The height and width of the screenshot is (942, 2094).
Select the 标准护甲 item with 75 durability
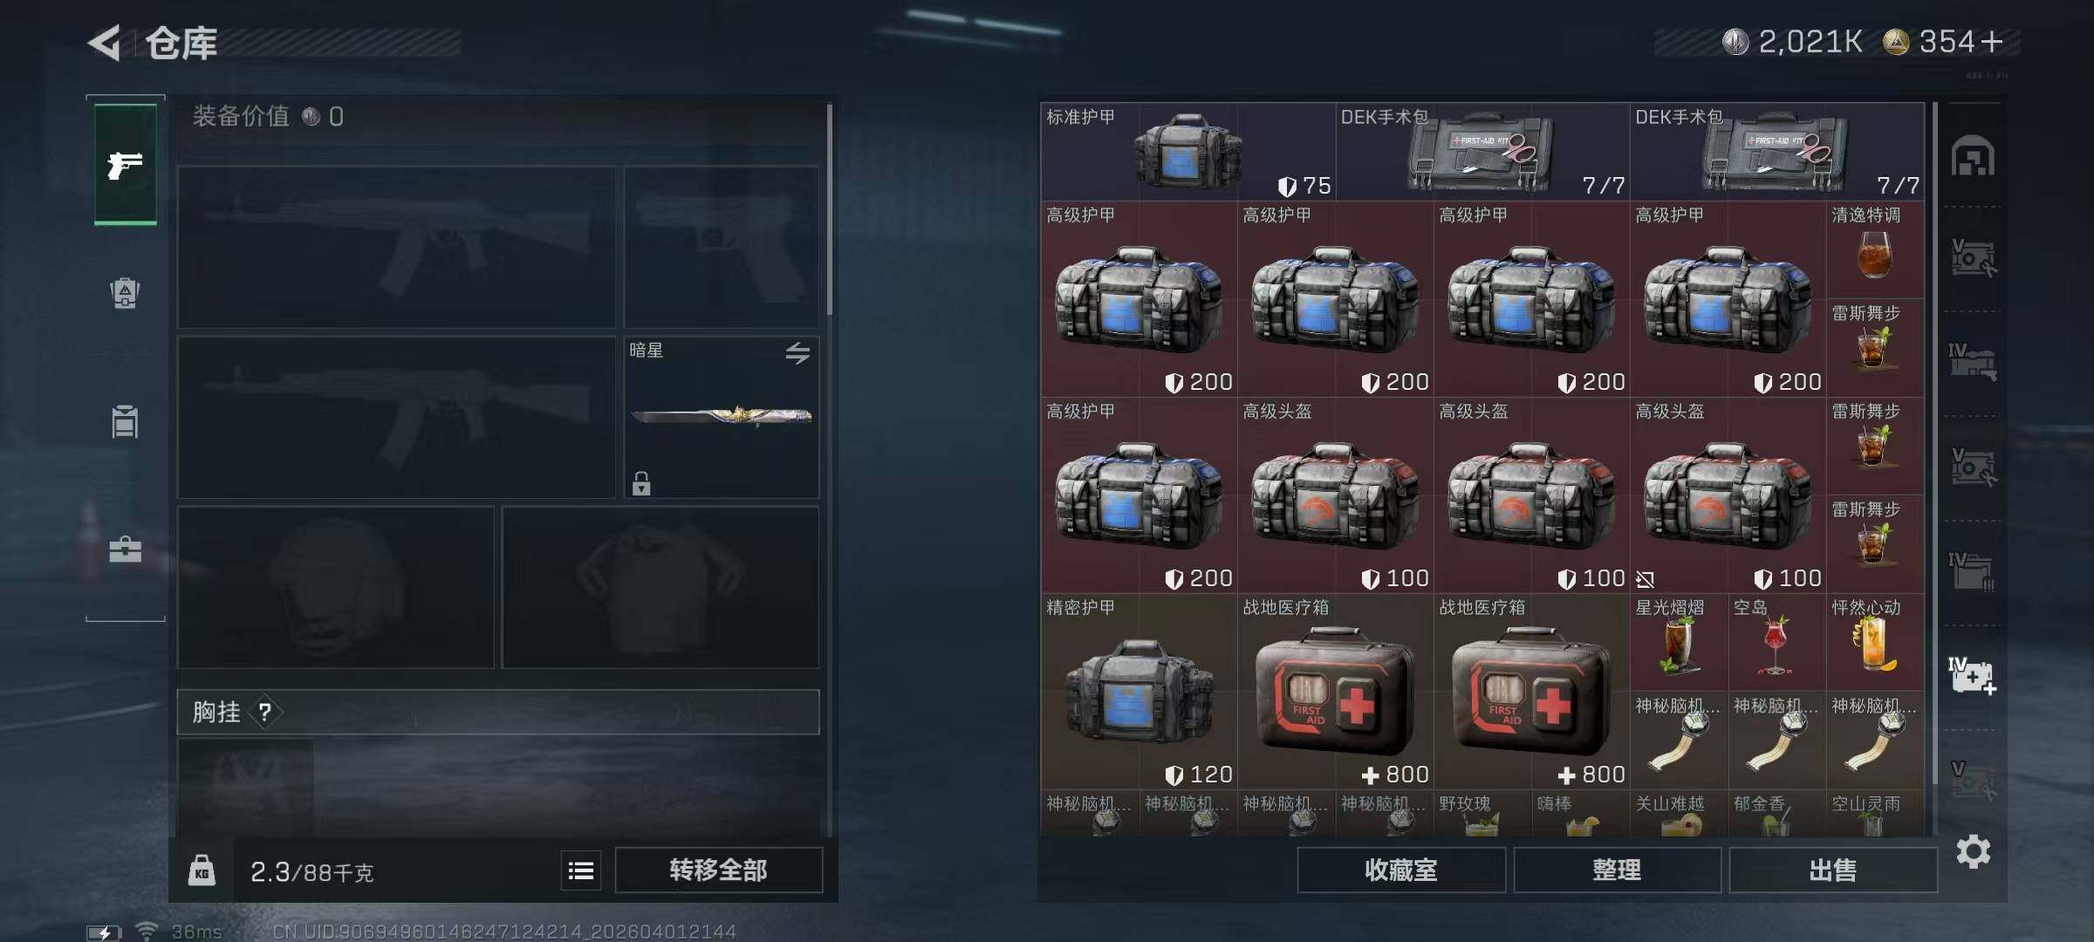[x=1187, y=151]
